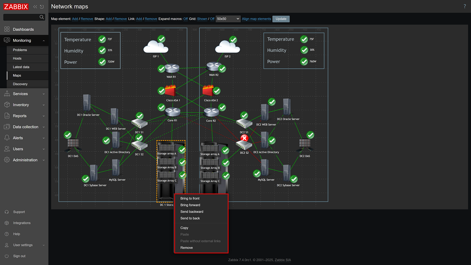The width and height of the screenshot is (471, 265).
Task: Collapse the sidebar with double-arrow icon
Action: click(x=35, y=7)
